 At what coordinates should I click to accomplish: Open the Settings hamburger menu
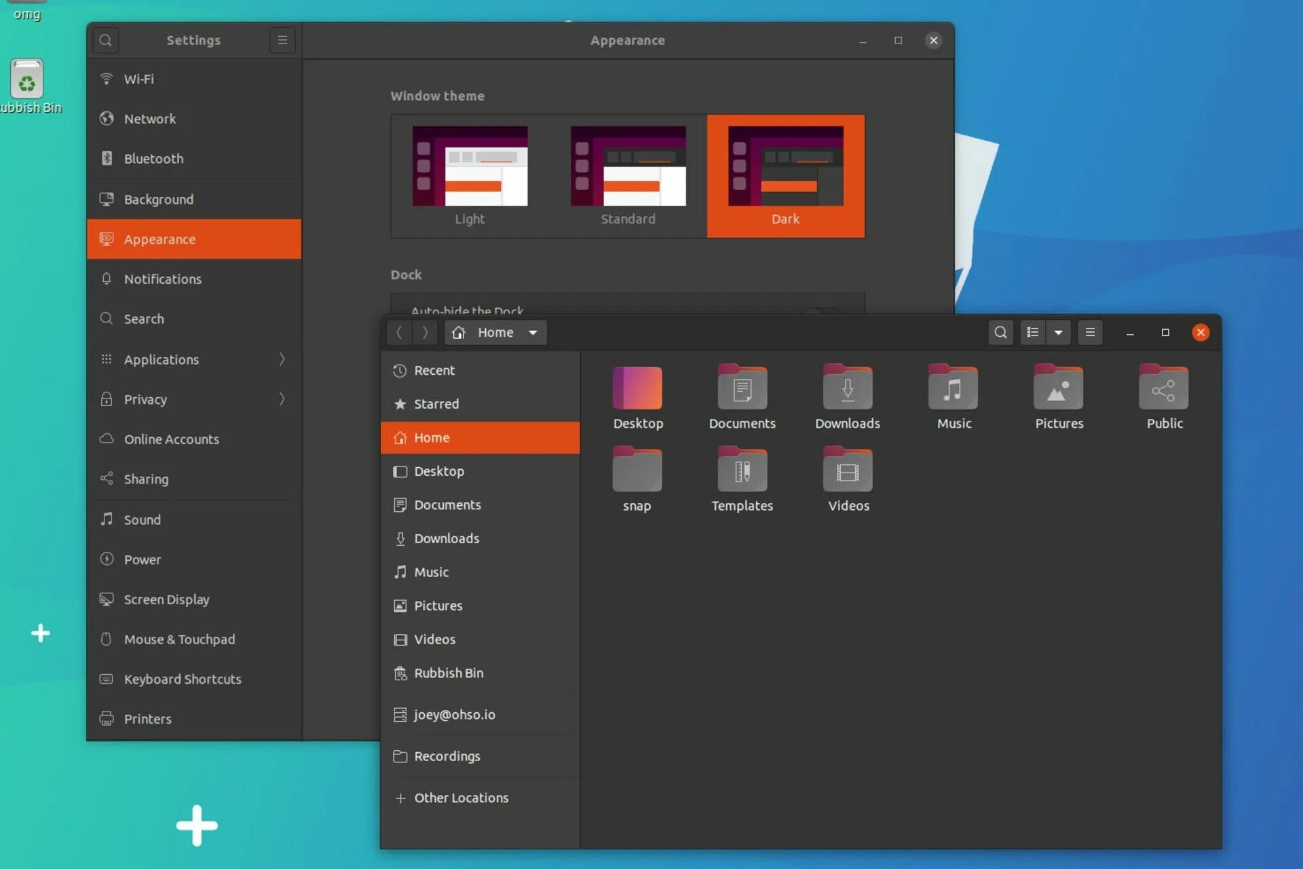click(x=282, y=40)
